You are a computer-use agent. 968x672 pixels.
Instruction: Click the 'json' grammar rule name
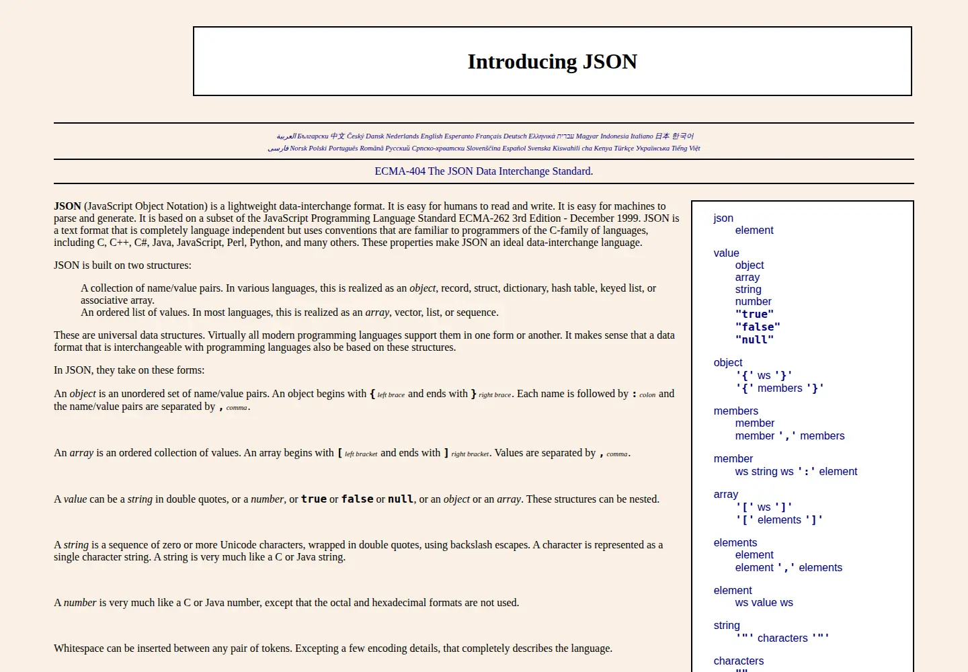[723, 218]
